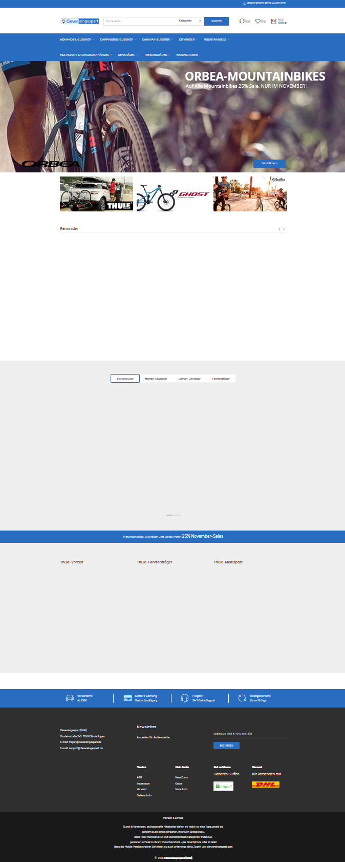
Task: Click Jetzt Sichern banner button
Action: click(x=269, y=163)
